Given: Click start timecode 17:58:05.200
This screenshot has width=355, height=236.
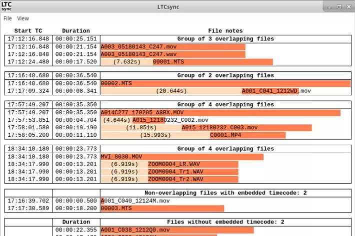Looking at the screenshot, I should 28,135.
